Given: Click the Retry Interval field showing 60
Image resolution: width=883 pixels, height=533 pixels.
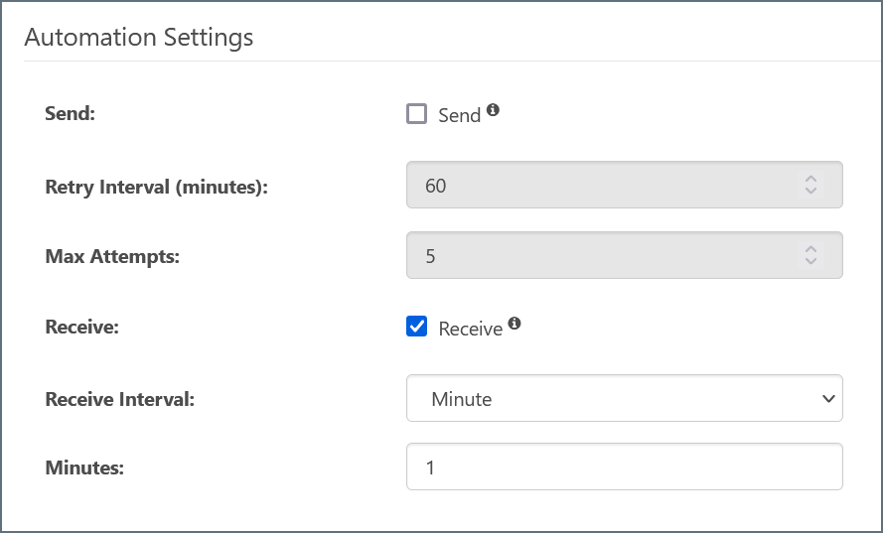Looking at the screenshot, I should 596,186.
